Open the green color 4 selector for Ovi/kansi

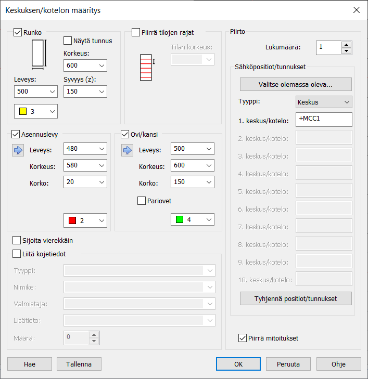point(192,220)
